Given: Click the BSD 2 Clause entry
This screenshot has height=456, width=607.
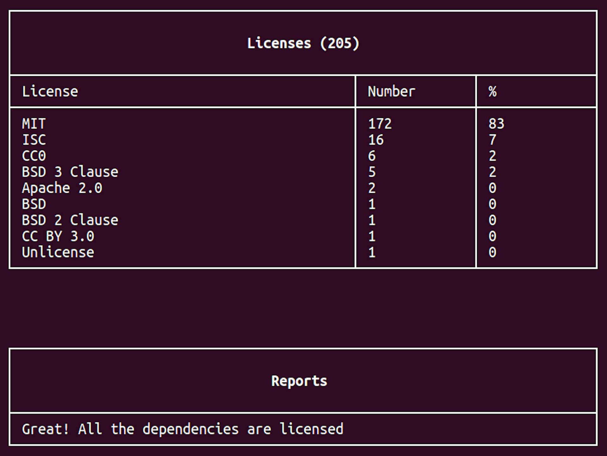Looking at the screenshot, I should [70, 220].
